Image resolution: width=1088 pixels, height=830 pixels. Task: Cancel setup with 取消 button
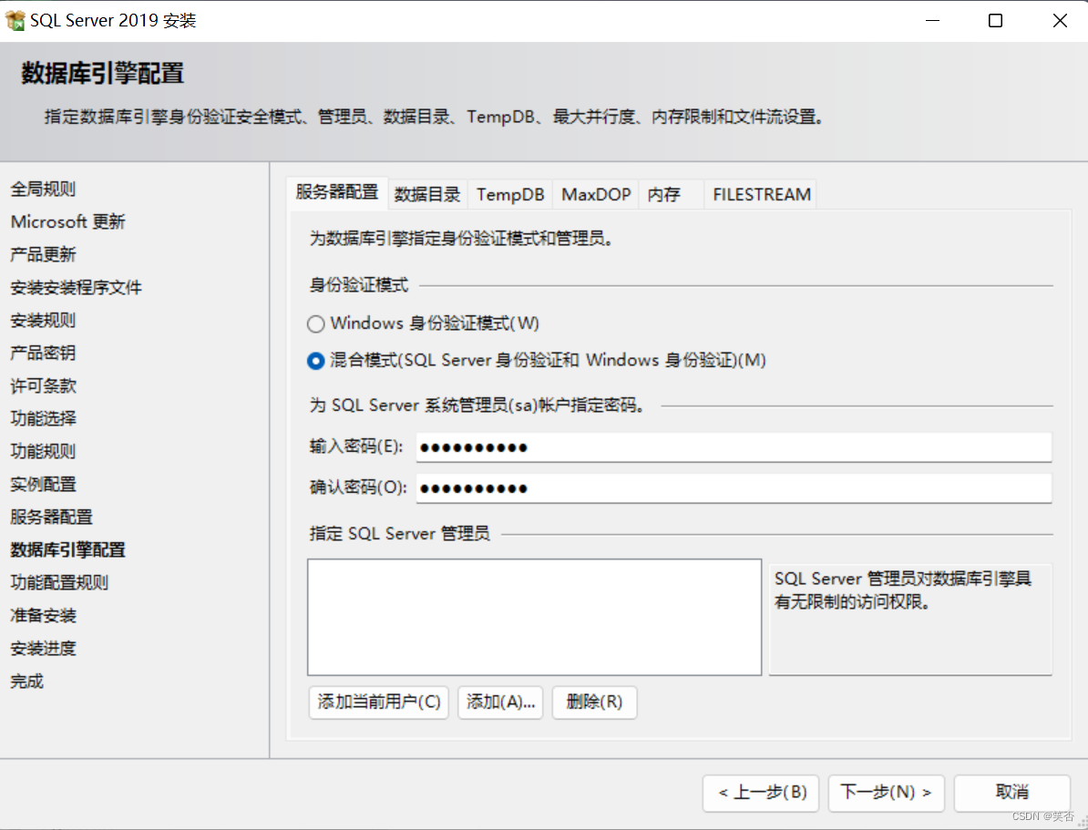[x=1012, y=793]
